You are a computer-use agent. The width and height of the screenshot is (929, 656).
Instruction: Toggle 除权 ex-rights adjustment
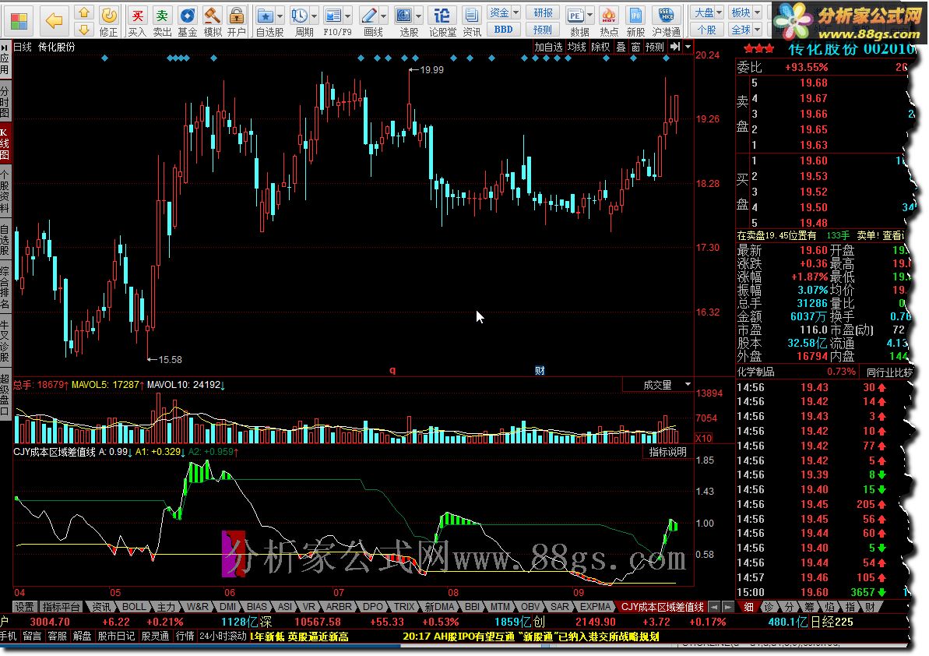pos(600,47)
